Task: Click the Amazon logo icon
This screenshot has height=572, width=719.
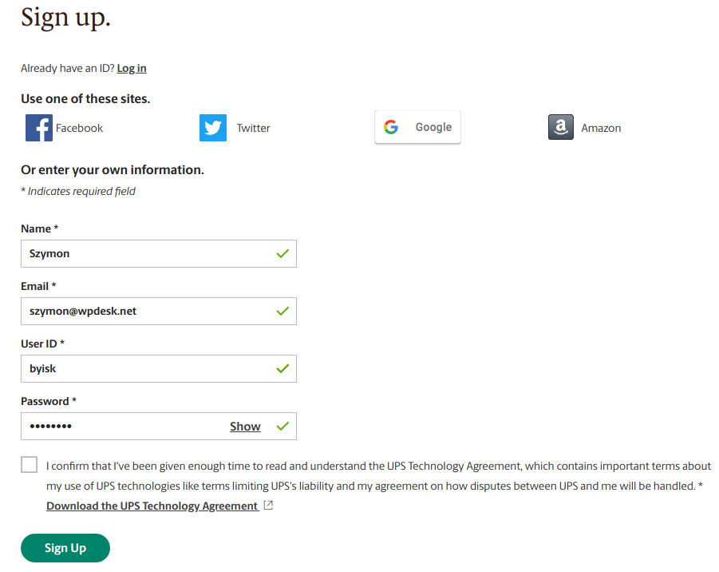Action: tap(561, 127)
